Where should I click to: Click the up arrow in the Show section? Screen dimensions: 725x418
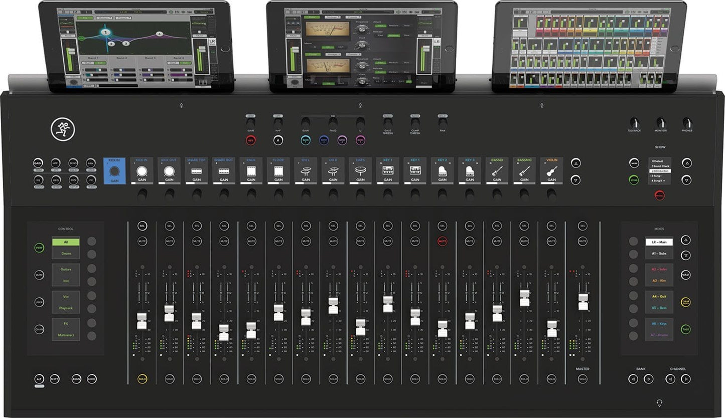pyautogui.click(x=687, y=163)
